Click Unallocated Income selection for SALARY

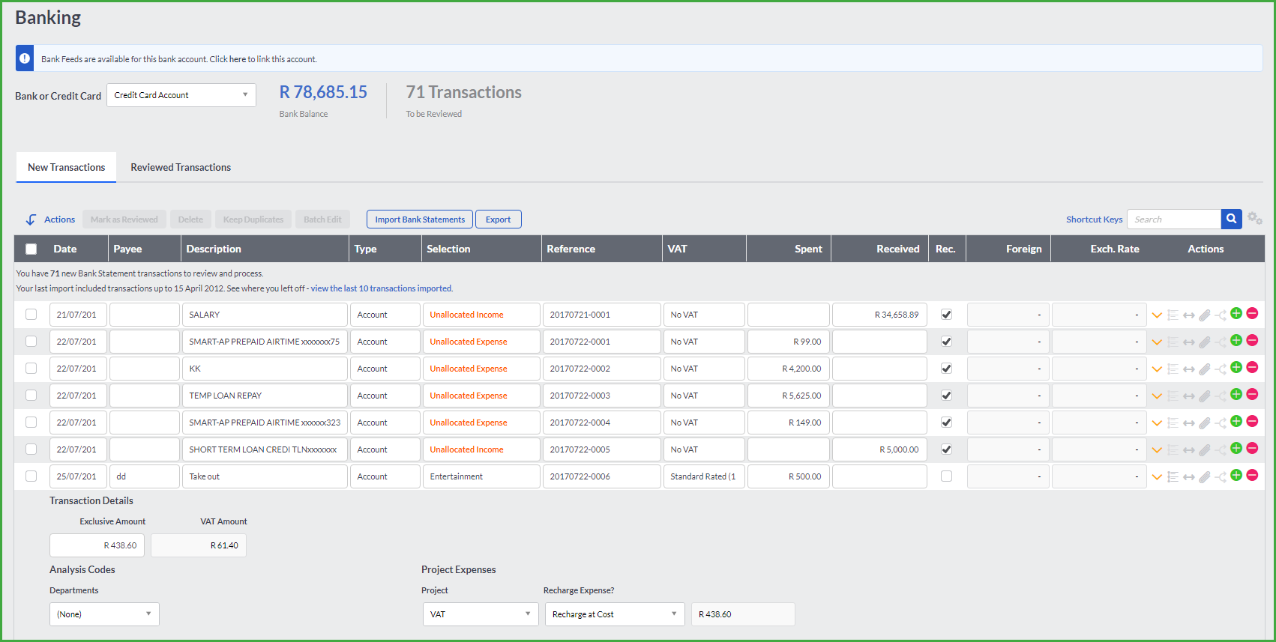(x=481, y=315)
